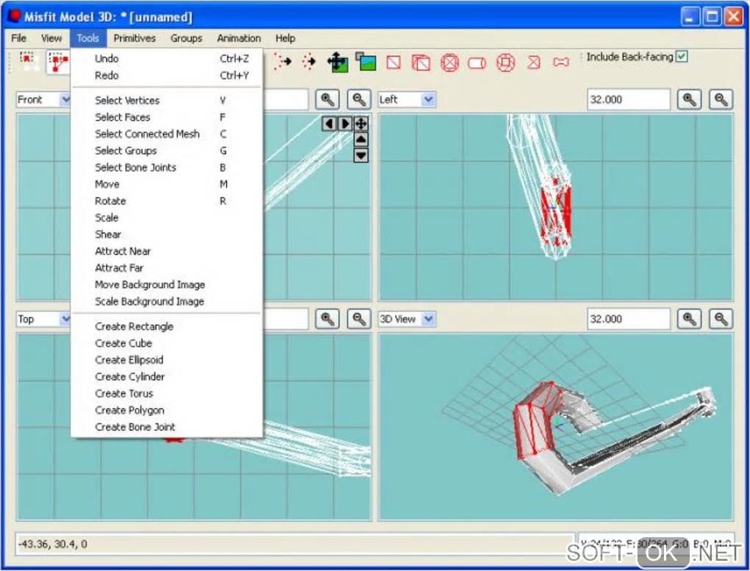This screenshot has width=750, height=571.
Task: Click status bar coordinates -43.36, 30.4, 0
Action: (53, 545)
